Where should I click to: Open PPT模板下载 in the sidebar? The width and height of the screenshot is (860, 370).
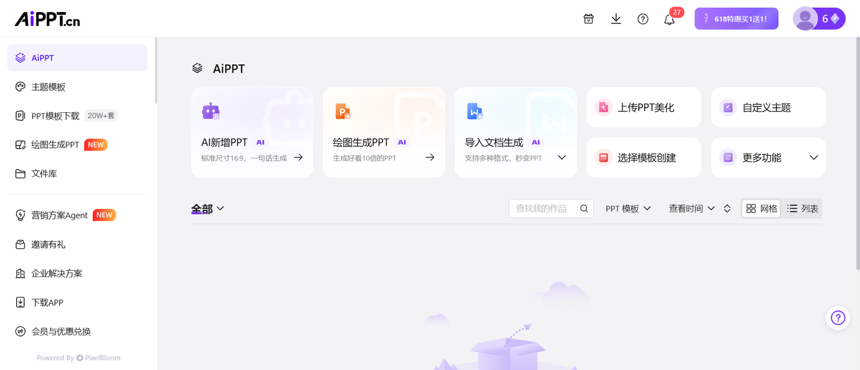click(78, 116)
